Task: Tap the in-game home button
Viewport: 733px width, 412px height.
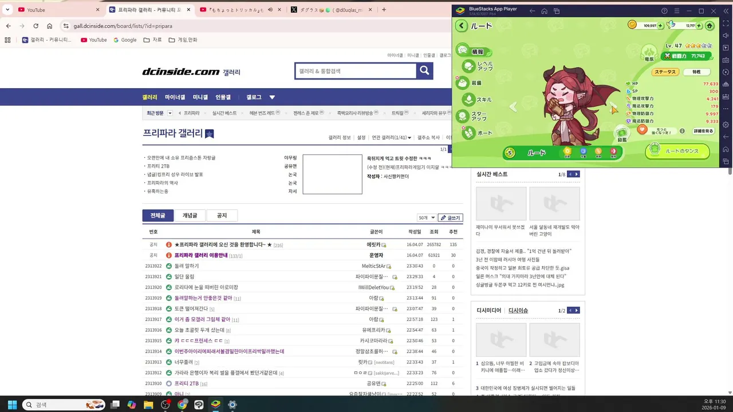Action: pos(710,26)
